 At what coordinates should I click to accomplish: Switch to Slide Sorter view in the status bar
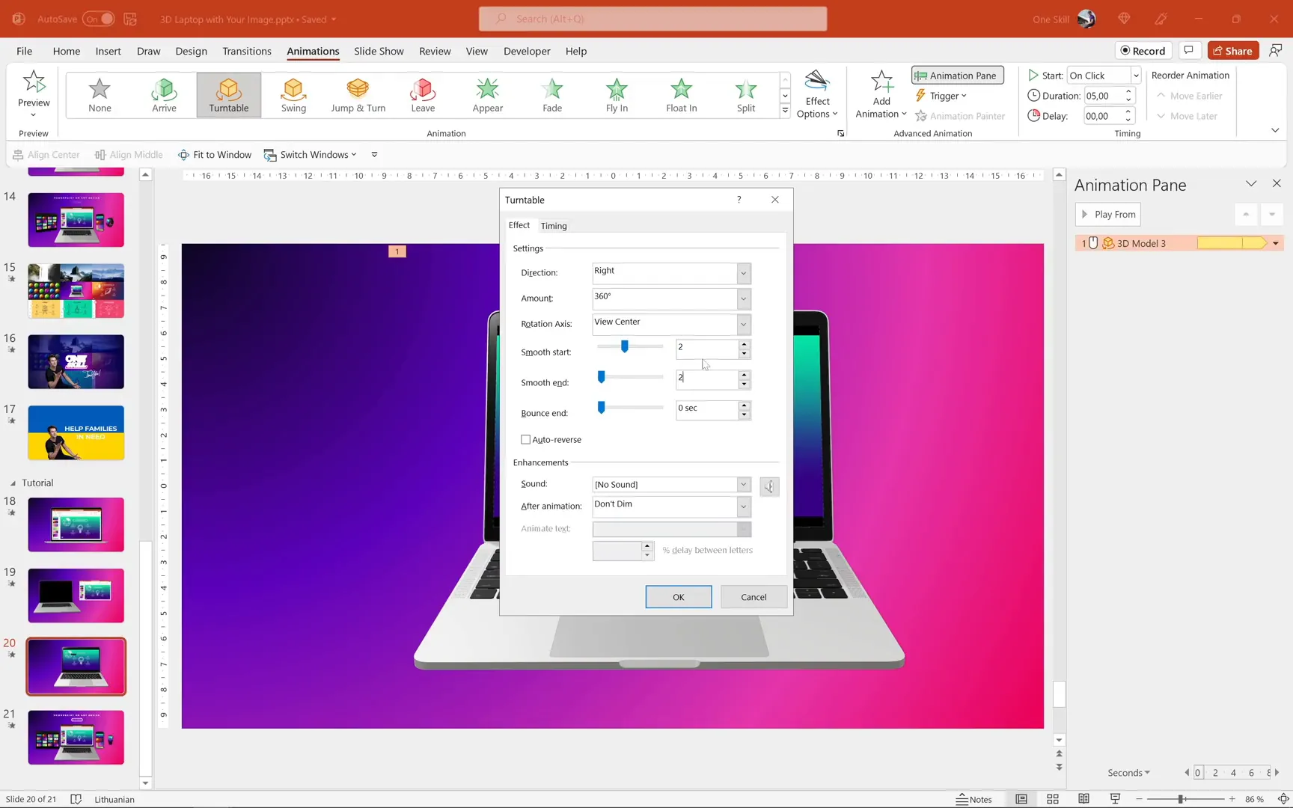pyautogui.click(x=1052, y=799)
